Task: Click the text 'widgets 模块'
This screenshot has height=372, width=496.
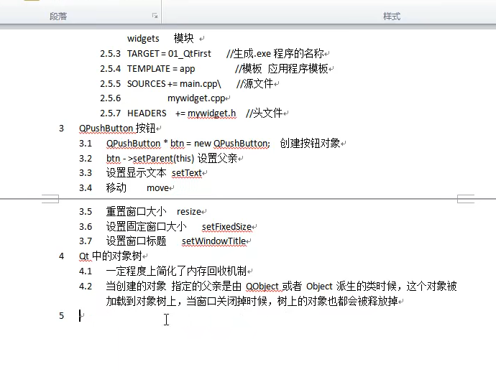Action: pos(160,39)
